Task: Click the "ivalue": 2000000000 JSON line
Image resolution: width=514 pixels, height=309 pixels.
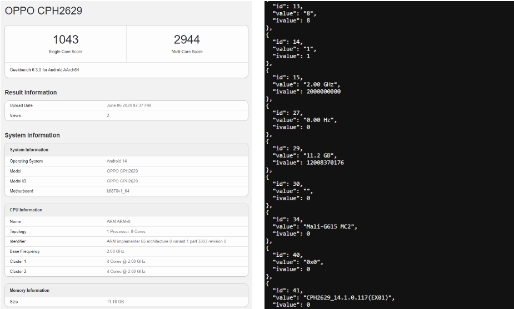Action: tap(307, 92)
